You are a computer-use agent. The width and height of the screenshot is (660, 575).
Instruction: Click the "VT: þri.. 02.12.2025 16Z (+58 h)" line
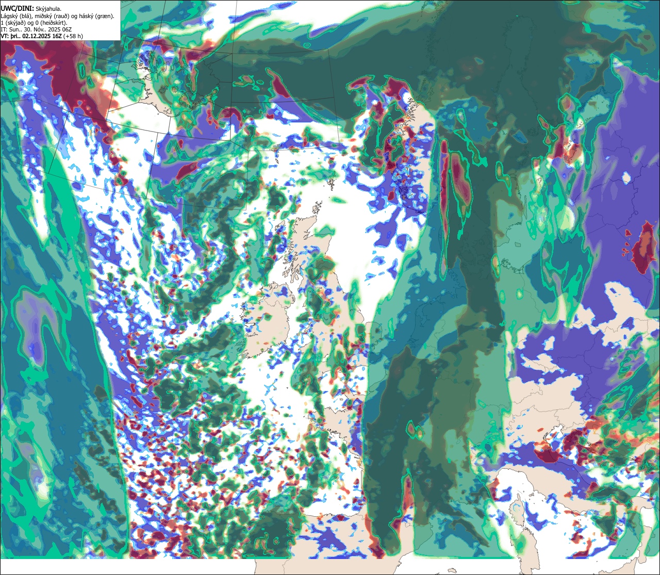(42, 36)
